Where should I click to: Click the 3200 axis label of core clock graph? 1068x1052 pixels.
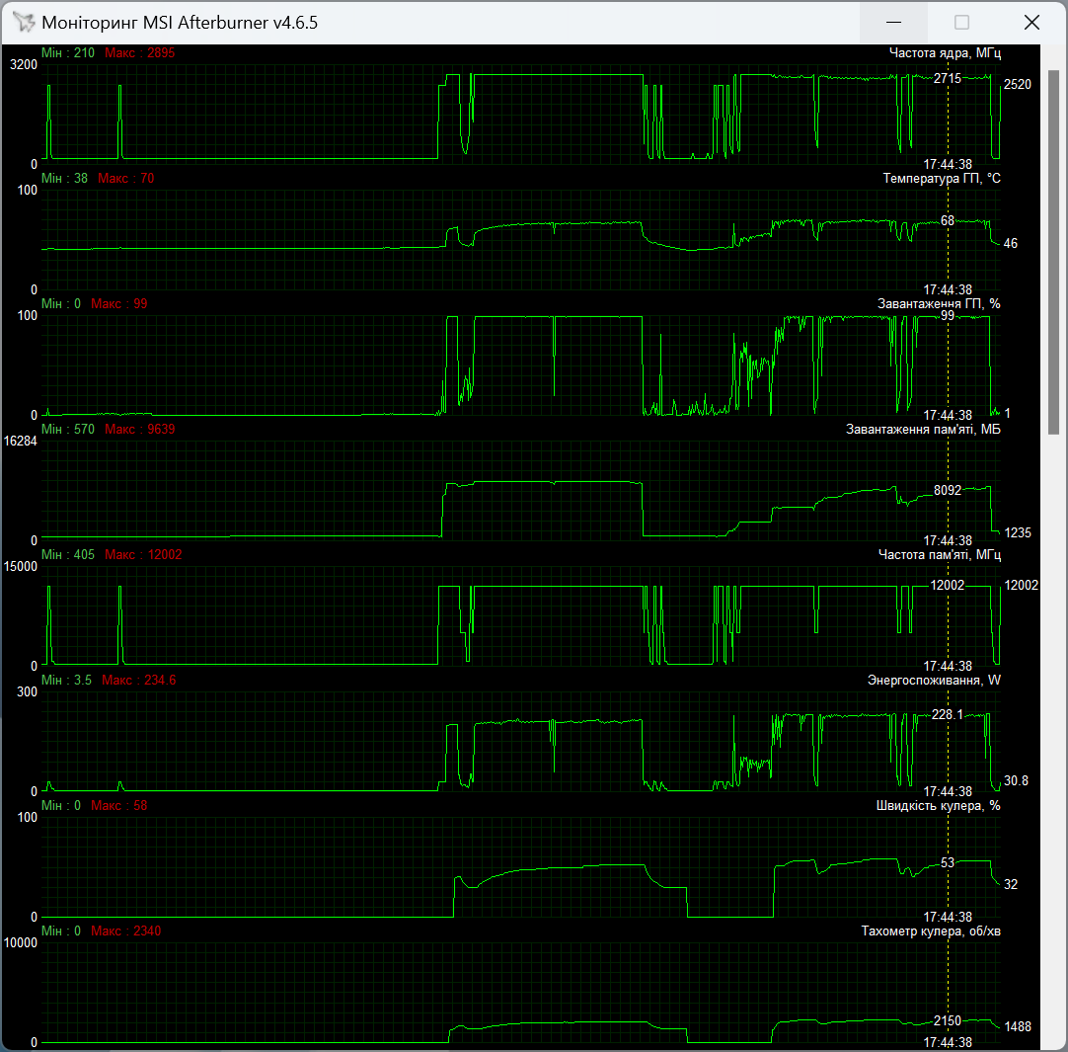[24, 65]
